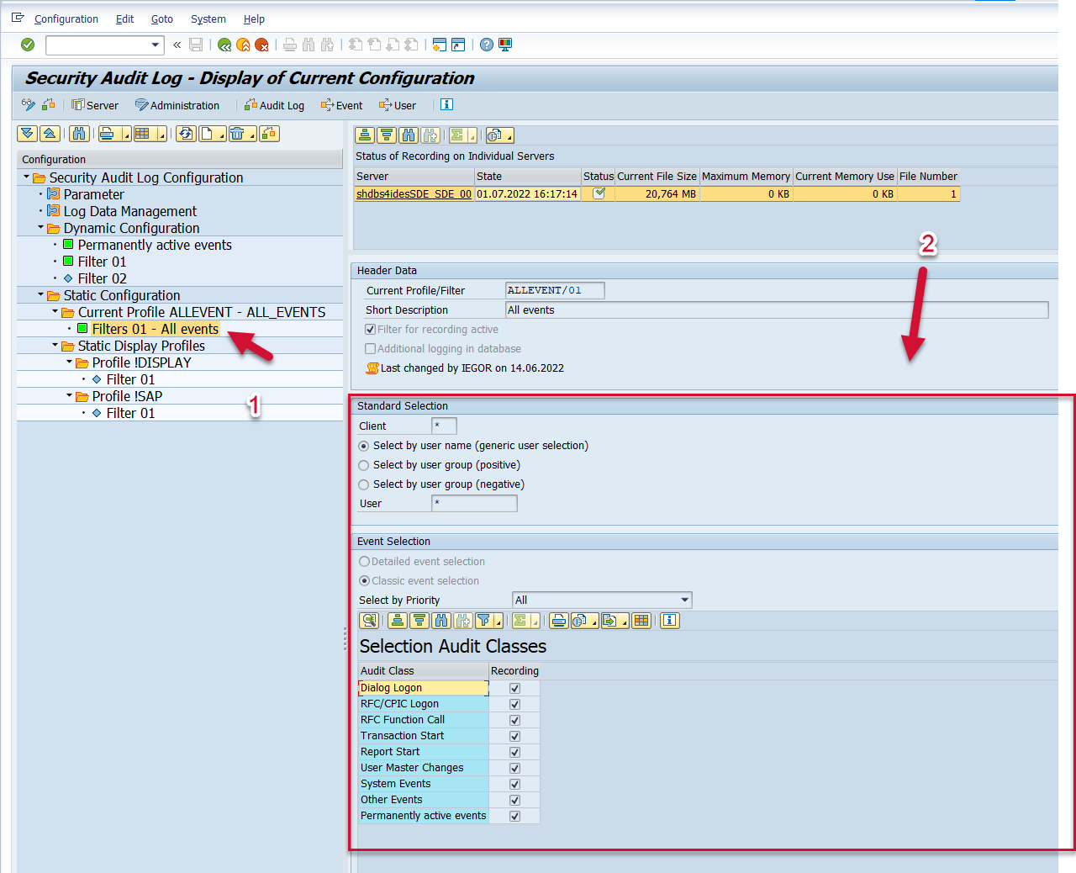Click the display/change pencil-glasses icon

tap(29, 105)
